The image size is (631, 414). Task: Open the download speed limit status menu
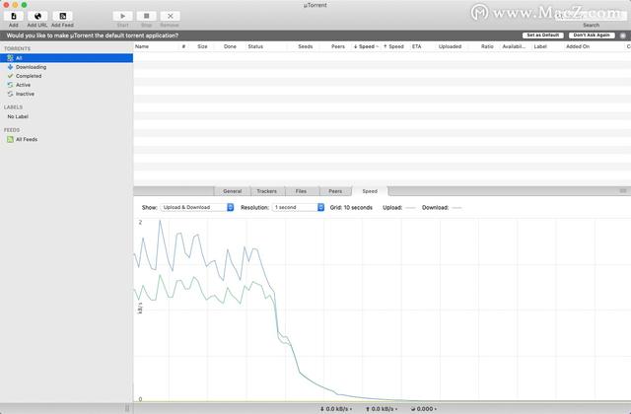click(x=336, y=409)
